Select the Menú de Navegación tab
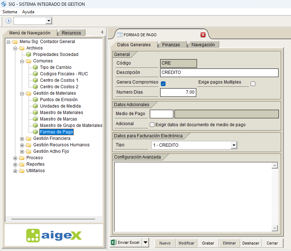 coord(30,33)
